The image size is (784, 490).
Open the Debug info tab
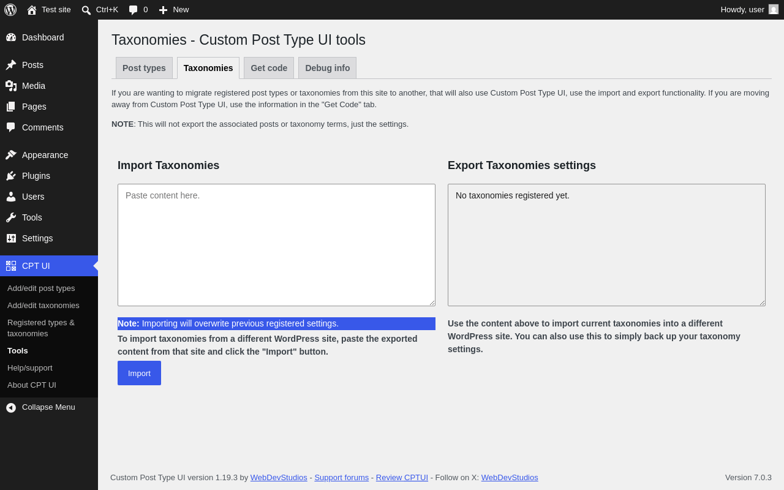(x=328, y=68)
